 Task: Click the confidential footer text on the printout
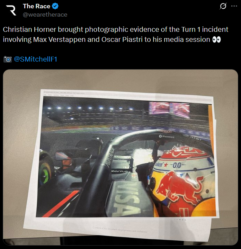click(x=120, y=230)
